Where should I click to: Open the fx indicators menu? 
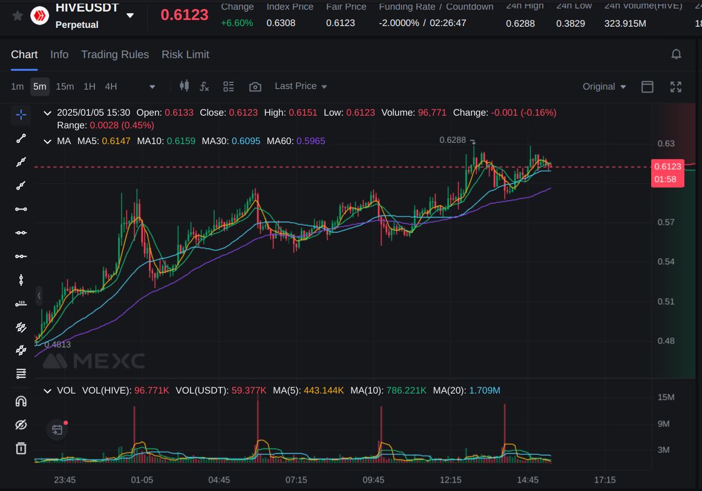point(205,87)
